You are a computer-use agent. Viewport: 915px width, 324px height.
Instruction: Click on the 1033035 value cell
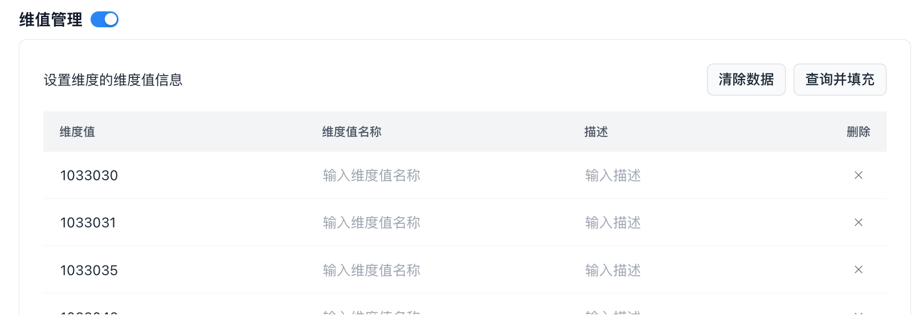(89, 270)
